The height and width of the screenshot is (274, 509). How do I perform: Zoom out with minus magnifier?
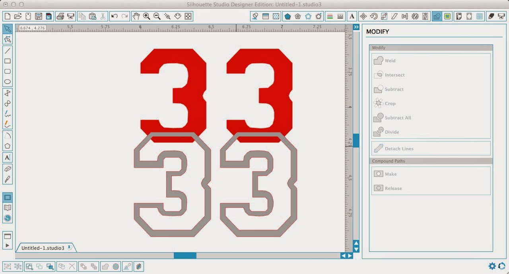point(157,16)
